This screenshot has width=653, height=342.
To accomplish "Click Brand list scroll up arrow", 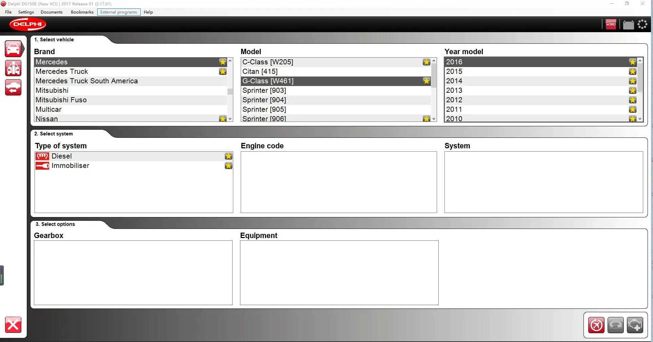I will pyautogui.click(x=230, y=61).
